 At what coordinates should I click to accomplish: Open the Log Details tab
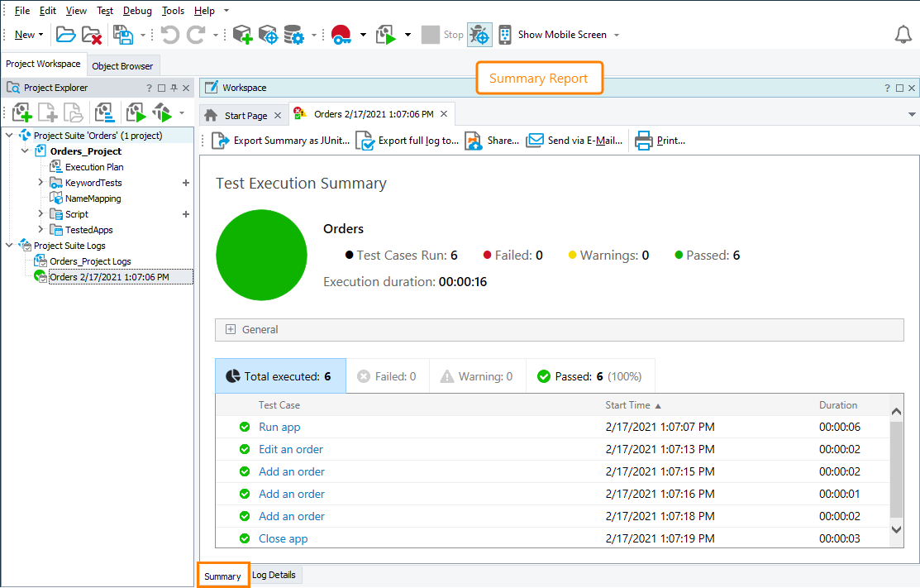click(x=274, y=574)
